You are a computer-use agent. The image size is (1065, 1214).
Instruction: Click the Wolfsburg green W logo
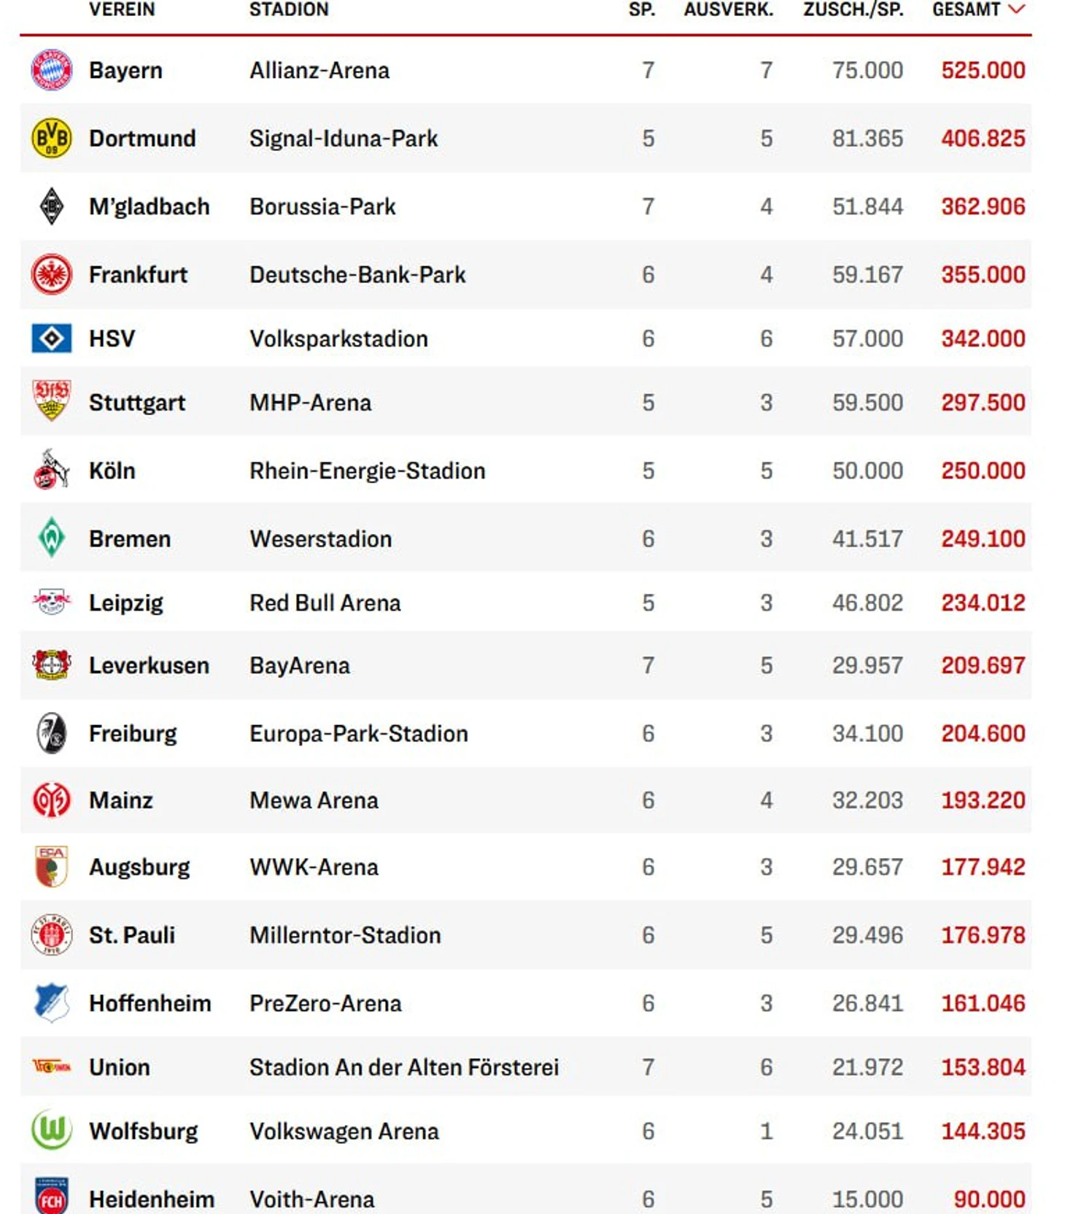tap(51, 1130)
